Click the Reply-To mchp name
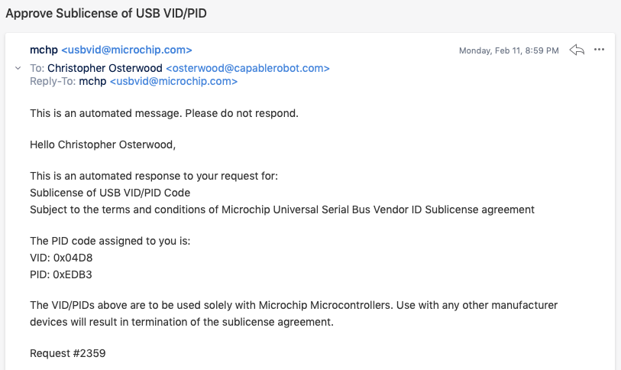 pyautogui.click(x=92, y=82)
